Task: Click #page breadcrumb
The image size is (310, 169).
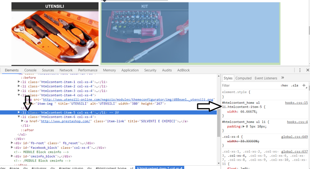Action: [14, 168]
